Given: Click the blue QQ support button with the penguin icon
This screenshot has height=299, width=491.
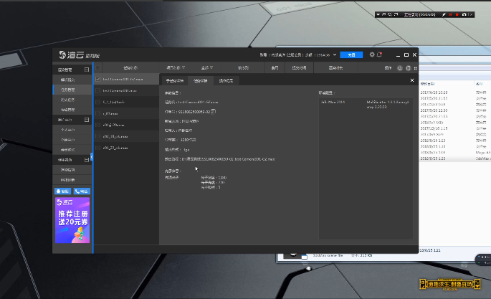Looking at the screenshot, I should click(62, 191).
